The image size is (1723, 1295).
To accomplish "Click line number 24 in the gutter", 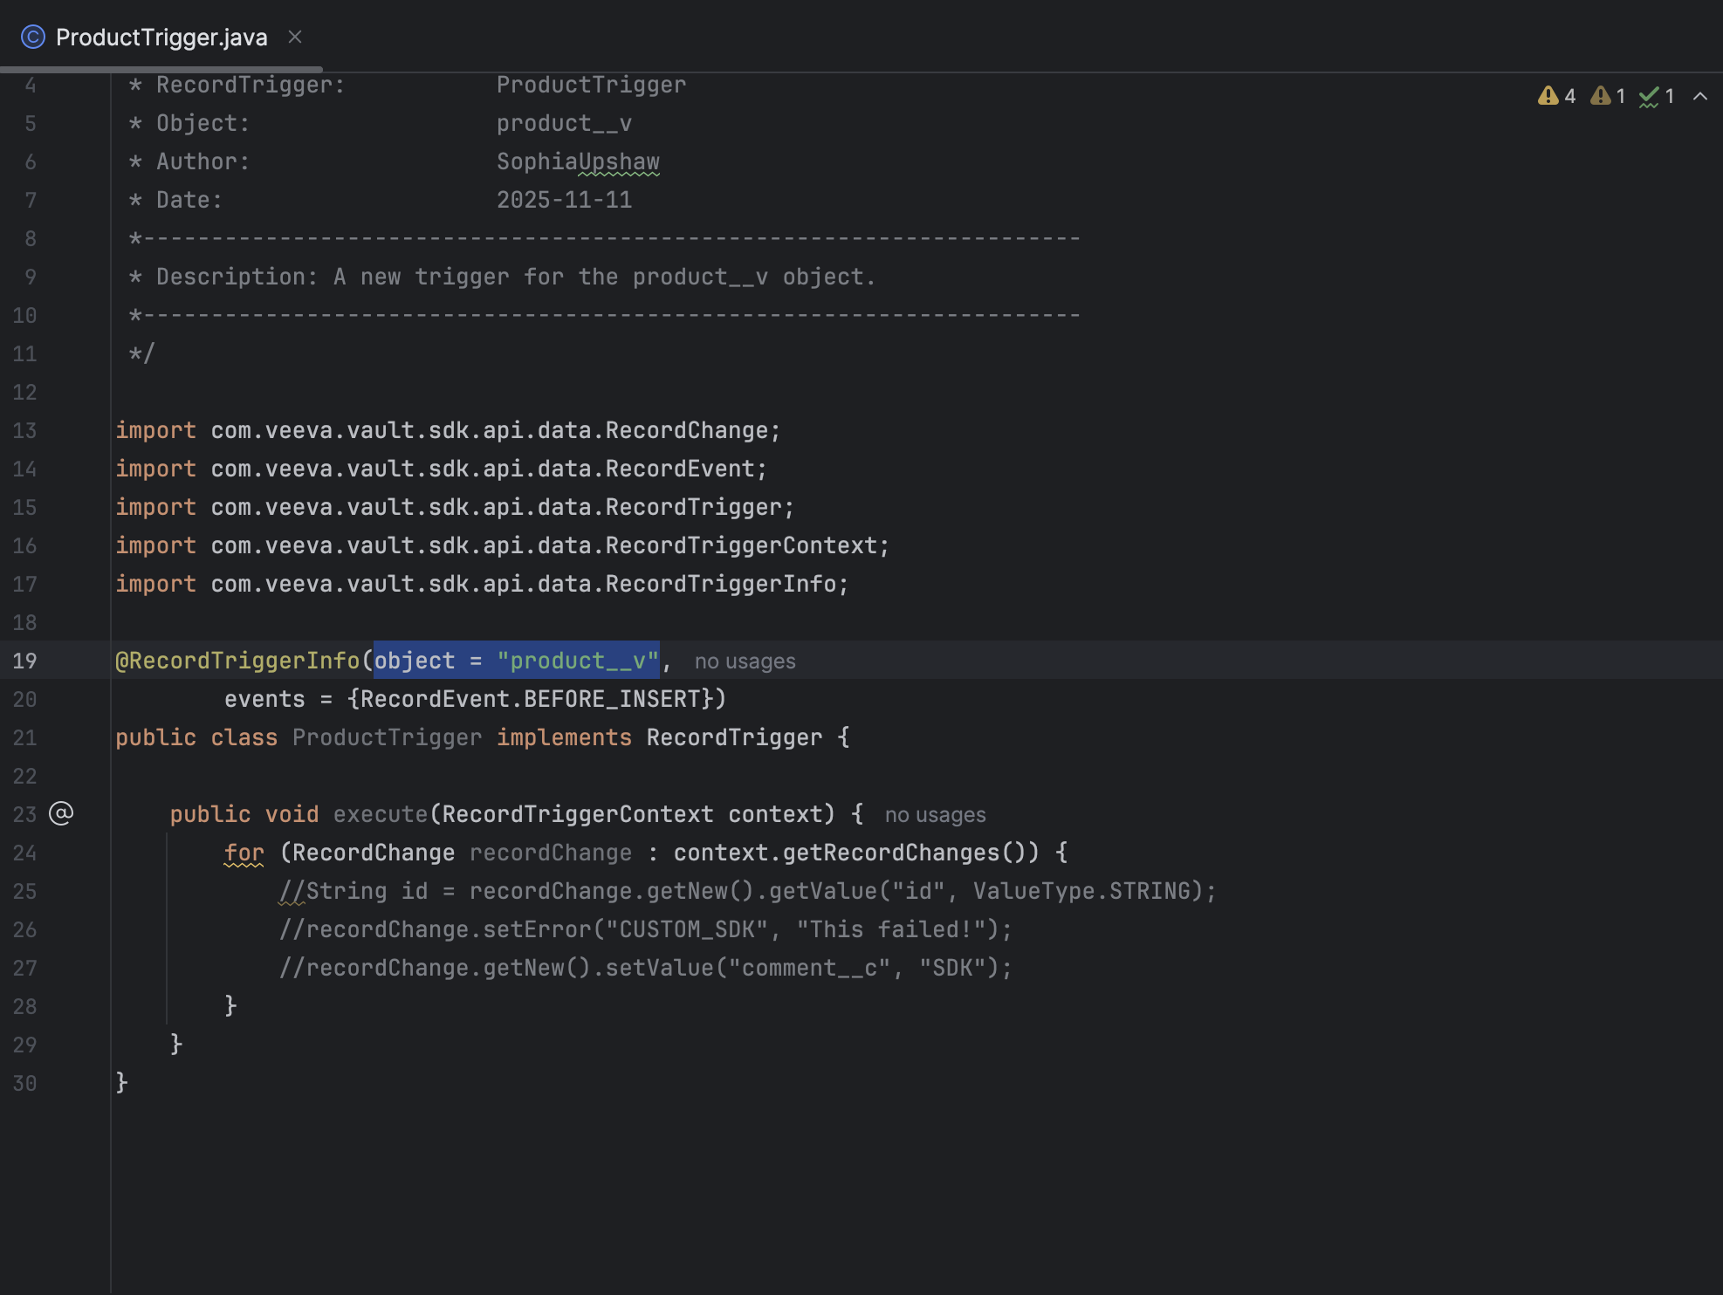I will coord(24,853).
